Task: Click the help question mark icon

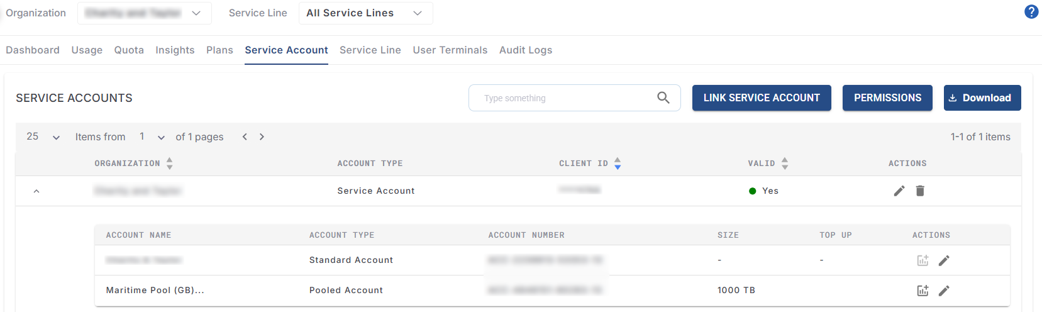Action: click(1031, 12)
